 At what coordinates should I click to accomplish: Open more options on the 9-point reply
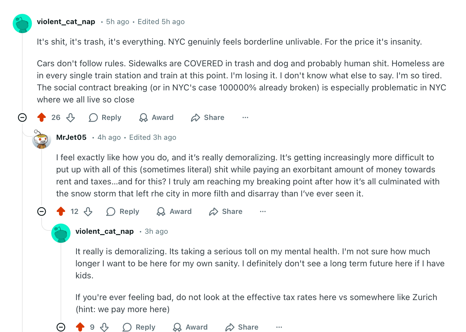click(279, 327)
